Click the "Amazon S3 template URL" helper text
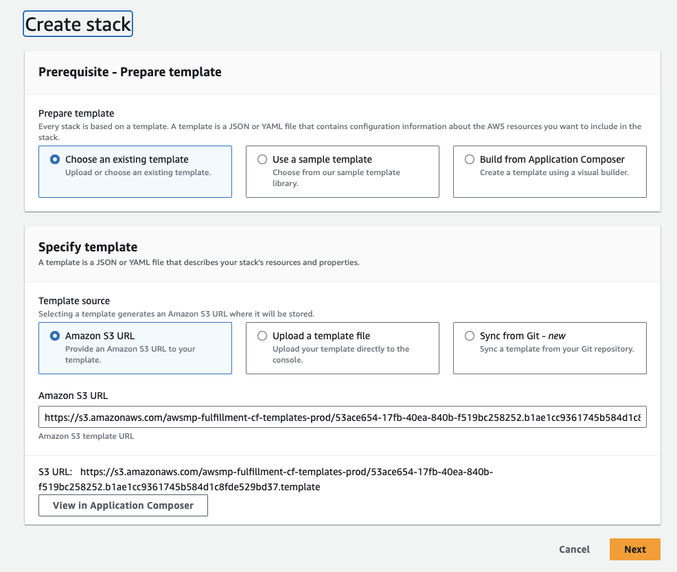Screen dimensions: 677x572 tap(85, 435)
